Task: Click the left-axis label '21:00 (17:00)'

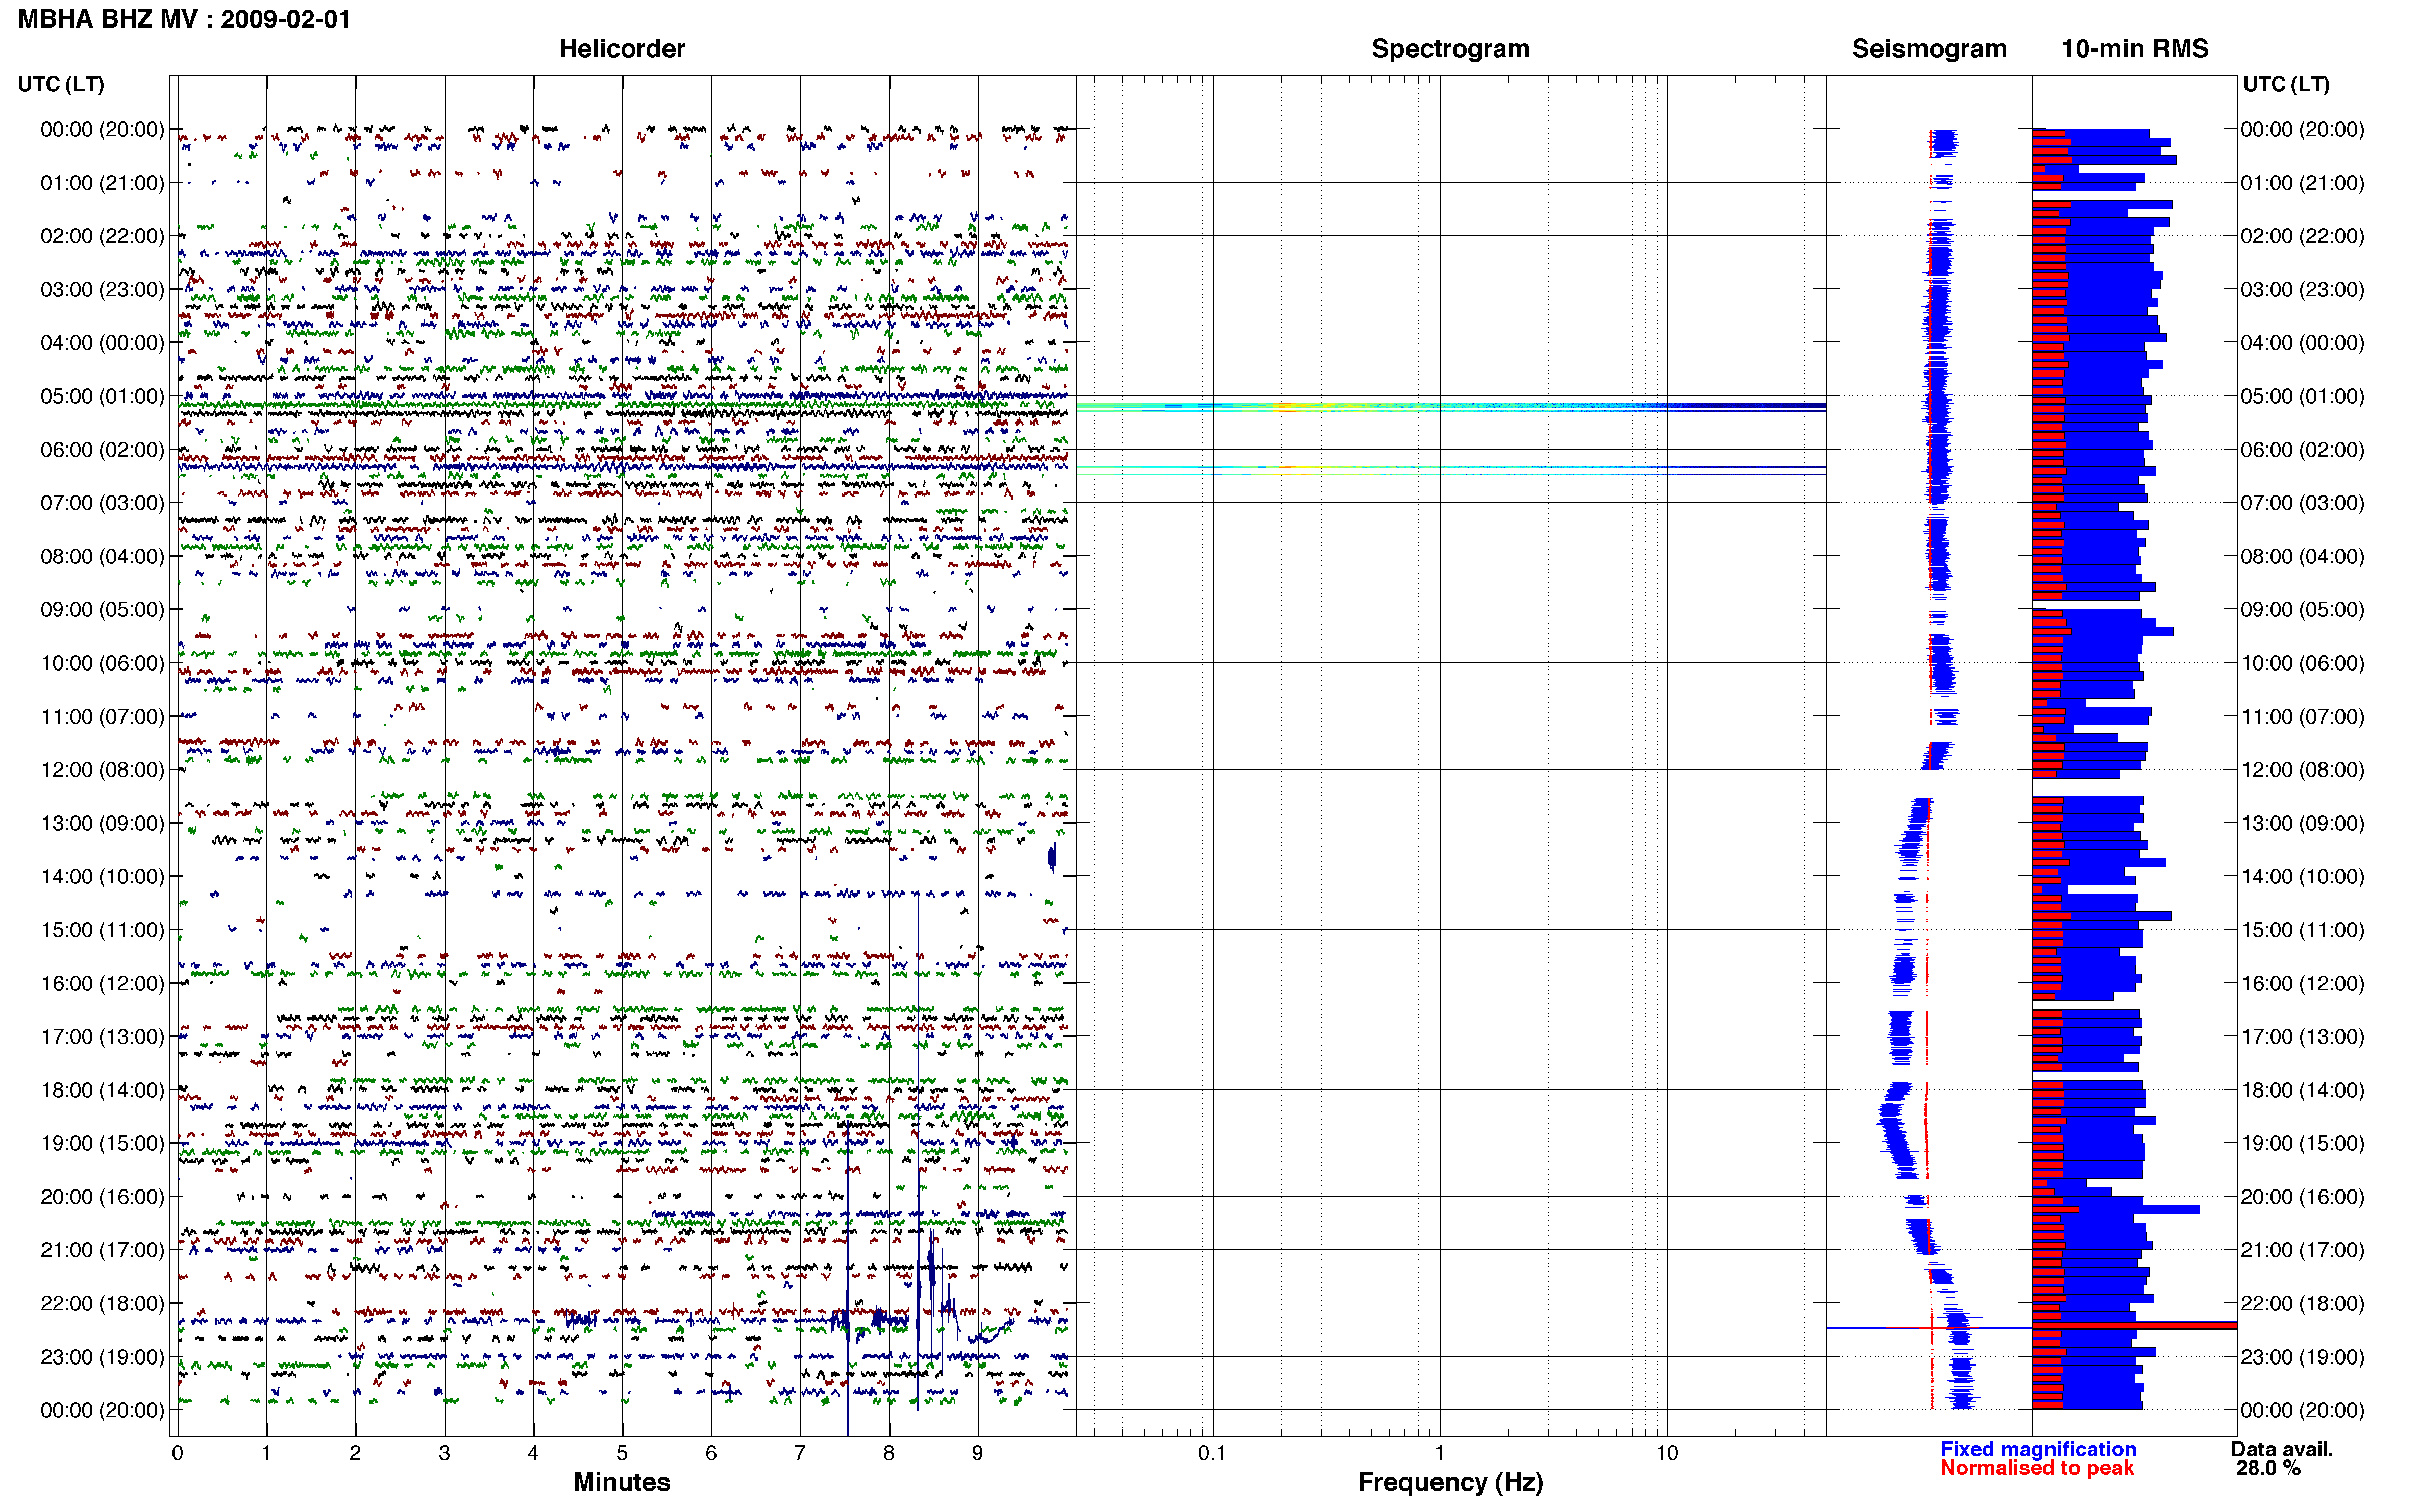Action: 102,1250
